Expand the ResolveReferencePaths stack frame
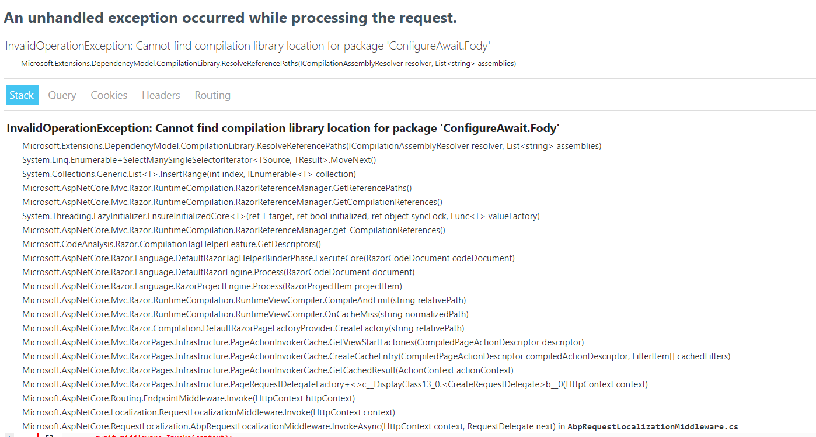 tap(311, 145)
